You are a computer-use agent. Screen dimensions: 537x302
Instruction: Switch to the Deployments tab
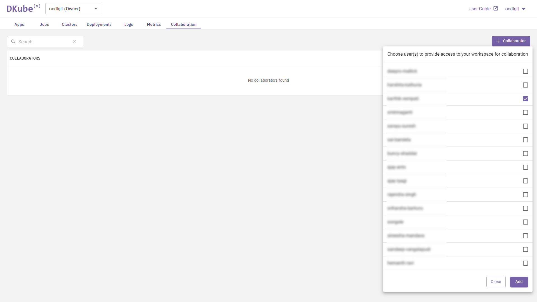[99, 24]
